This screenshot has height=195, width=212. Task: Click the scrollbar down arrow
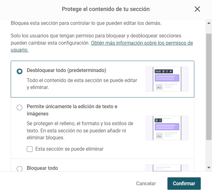click(209, 168)
